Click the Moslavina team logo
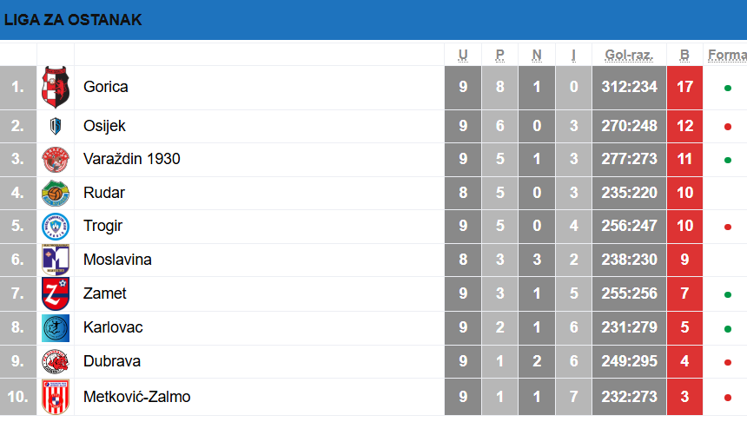 point(56,260)
